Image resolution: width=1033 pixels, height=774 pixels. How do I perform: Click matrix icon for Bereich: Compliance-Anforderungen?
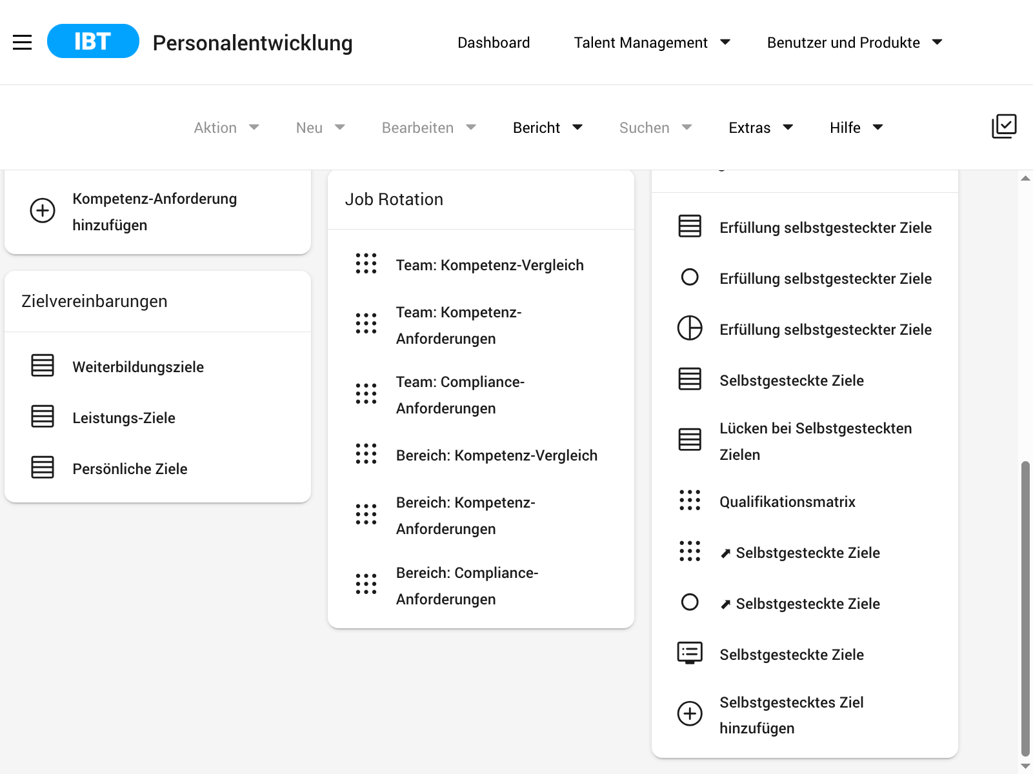point(366,584)
